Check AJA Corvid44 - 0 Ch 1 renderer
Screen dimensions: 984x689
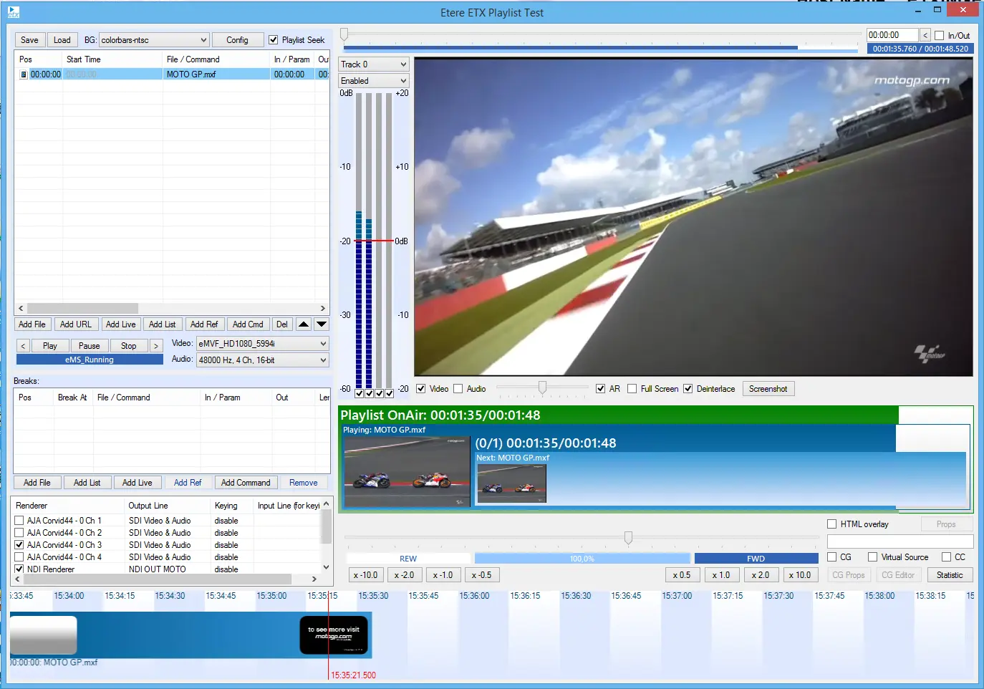tap(19, 521)
